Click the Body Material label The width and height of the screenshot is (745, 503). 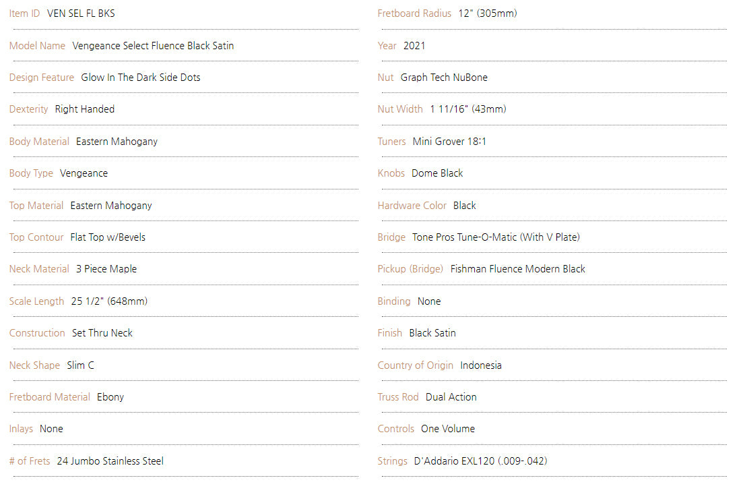pyautogui.click(x=39, y=142)
